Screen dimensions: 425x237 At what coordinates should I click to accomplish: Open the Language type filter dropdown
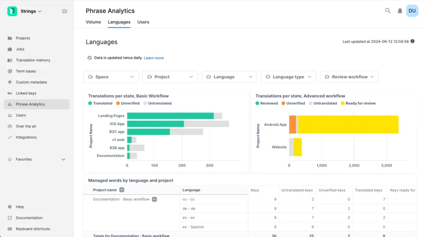click(x=289, y=77)
